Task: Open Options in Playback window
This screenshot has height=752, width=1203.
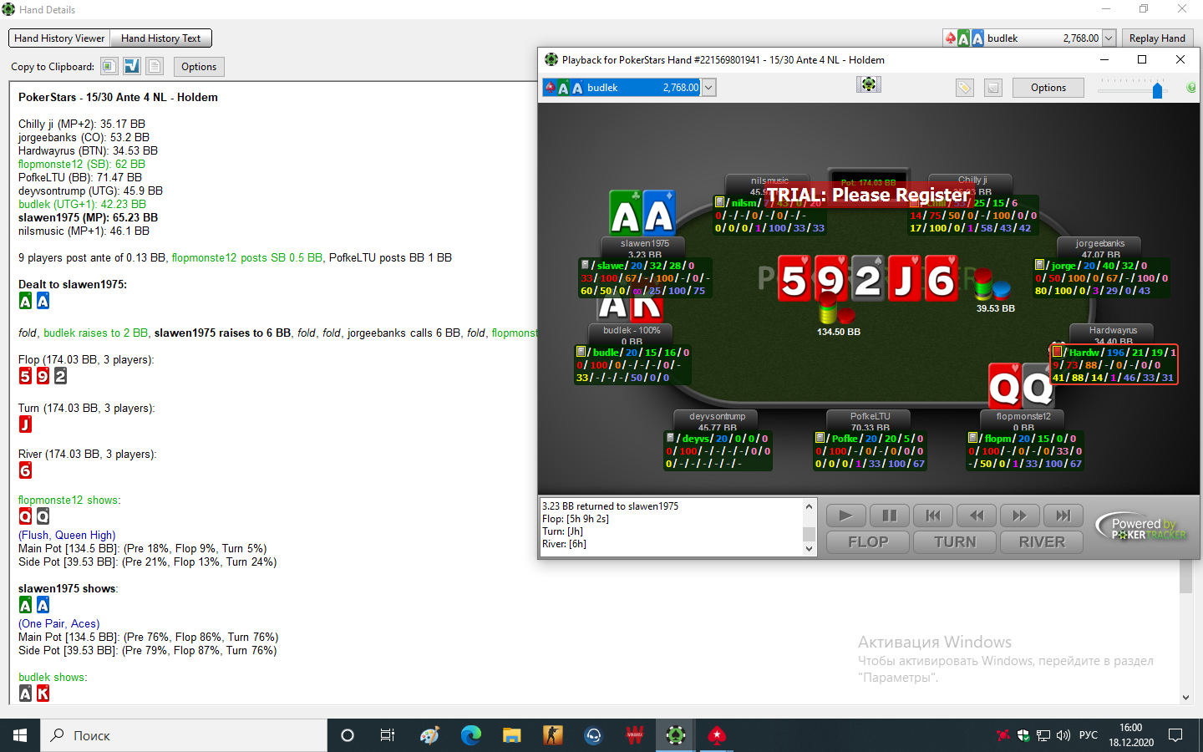Action: 1048,88
